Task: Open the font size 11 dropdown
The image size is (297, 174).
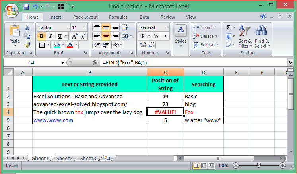Action: pos(85,27)
